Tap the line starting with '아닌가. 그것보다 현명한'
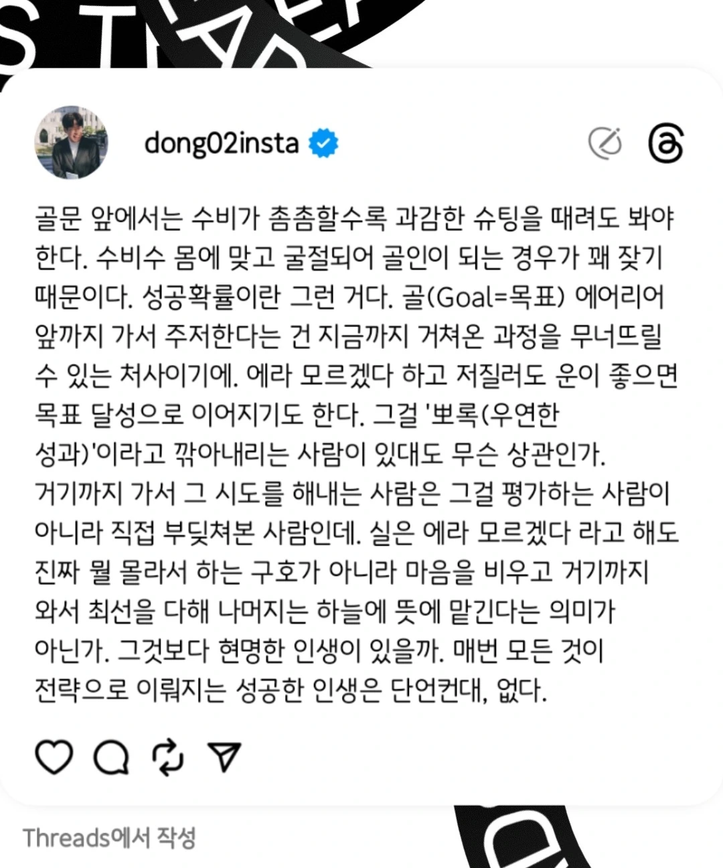The image size is (723, 868). (x=319, y=650)
